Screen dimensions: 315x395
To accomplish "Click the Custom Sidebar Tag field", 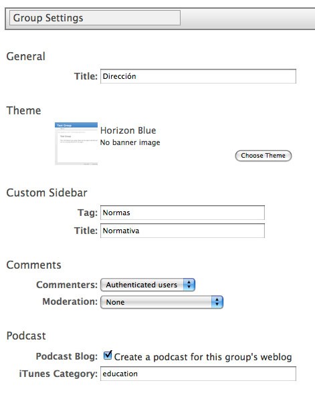I will click(183, 213).
